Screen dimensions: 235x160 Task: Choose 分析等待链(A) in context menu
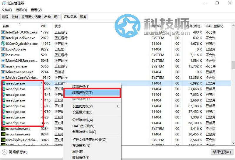[83, 120]
